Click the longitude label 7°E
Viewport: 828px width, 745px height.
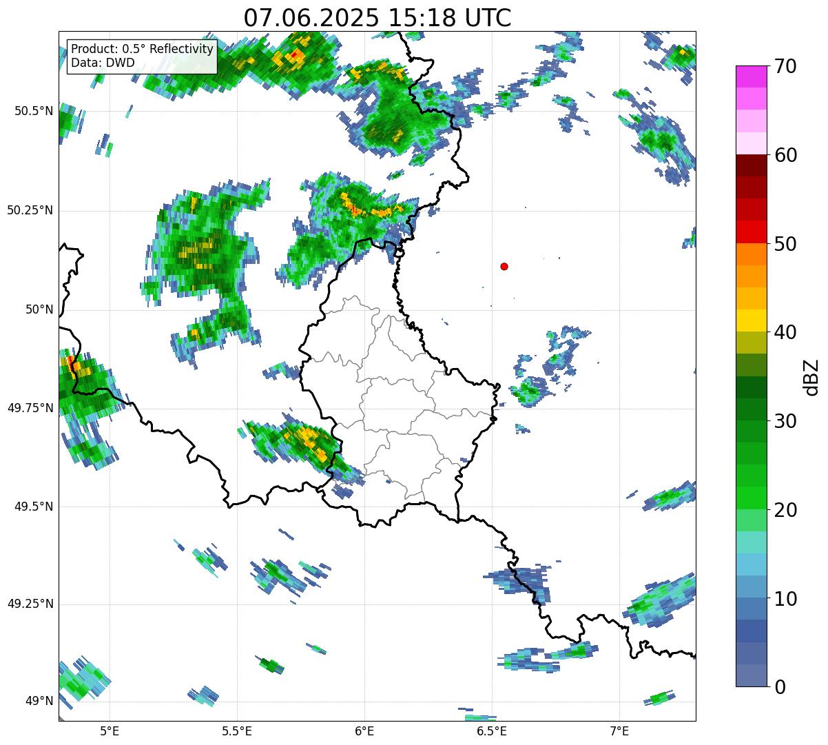click(619, 731)
